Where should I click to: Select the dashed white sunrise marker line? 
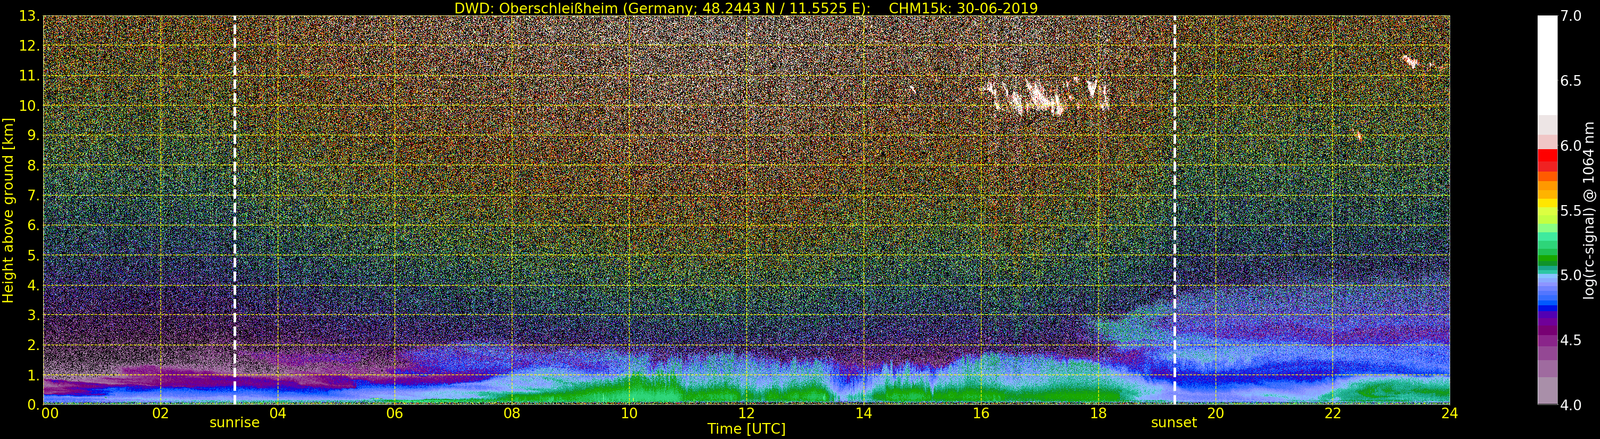(x=235, y=210)
